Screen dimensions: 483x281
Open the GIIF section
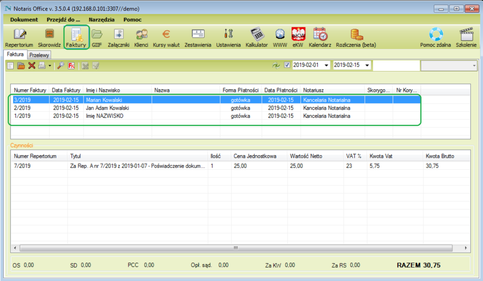97,38
